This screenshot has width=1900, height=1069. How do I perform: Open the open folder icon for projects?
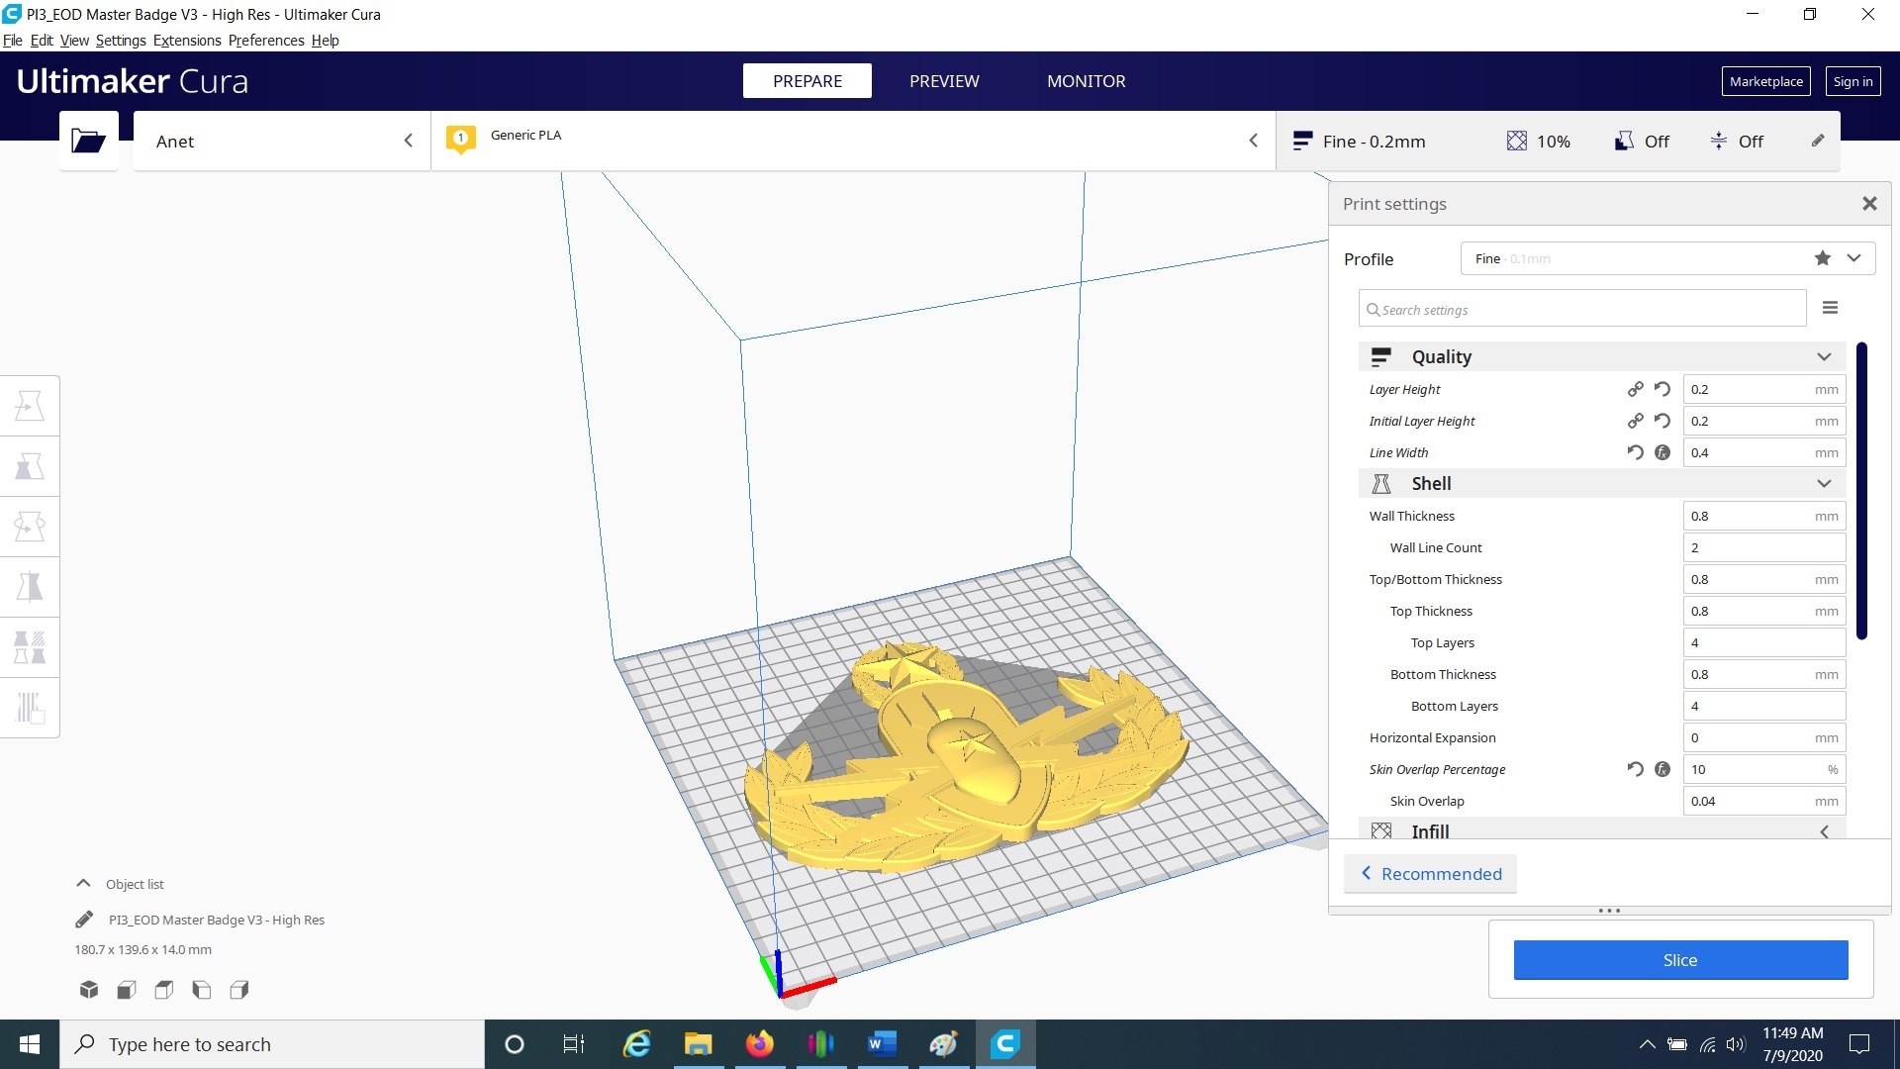(89, 140)
